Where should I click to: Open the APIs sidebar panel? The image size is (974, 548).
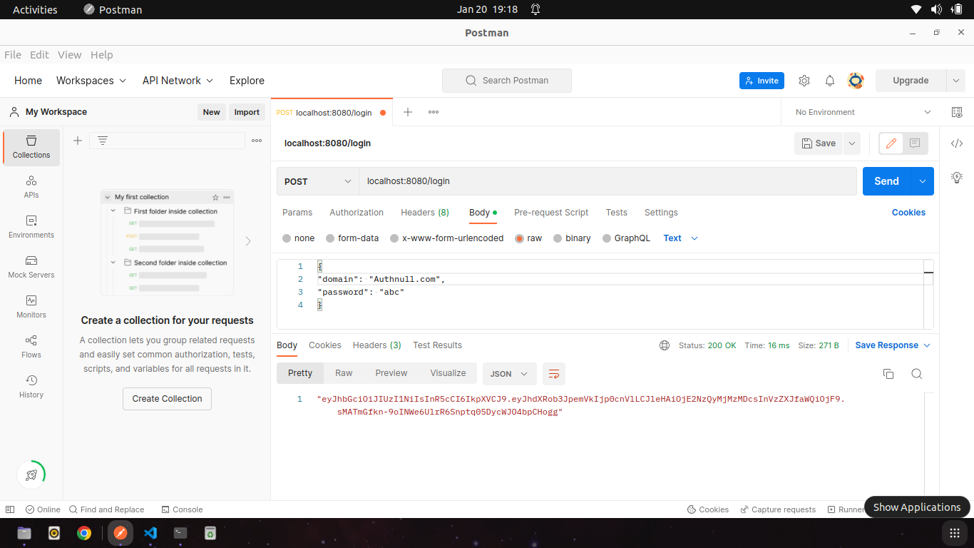(x=31, y=186)
